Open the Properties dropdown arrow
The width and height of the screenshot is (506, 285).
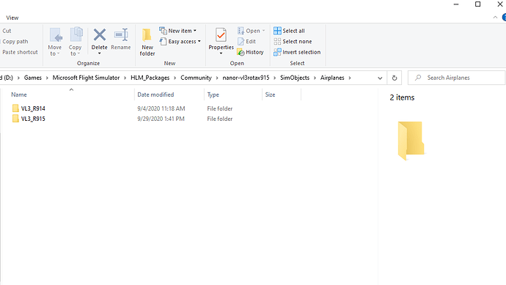pos(221,53)
